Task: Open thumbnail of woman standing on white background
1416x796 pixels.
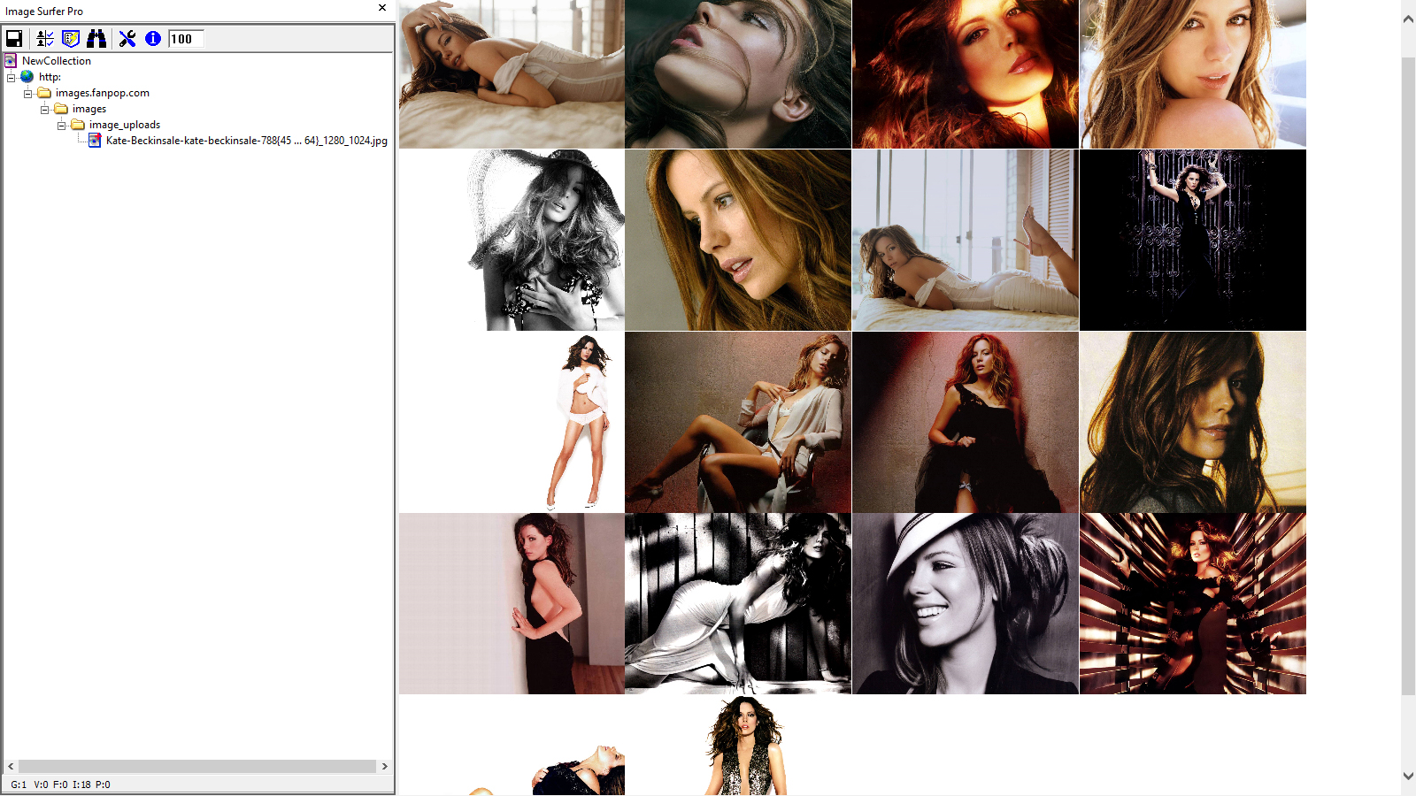Action: click(x=512, y=422)
